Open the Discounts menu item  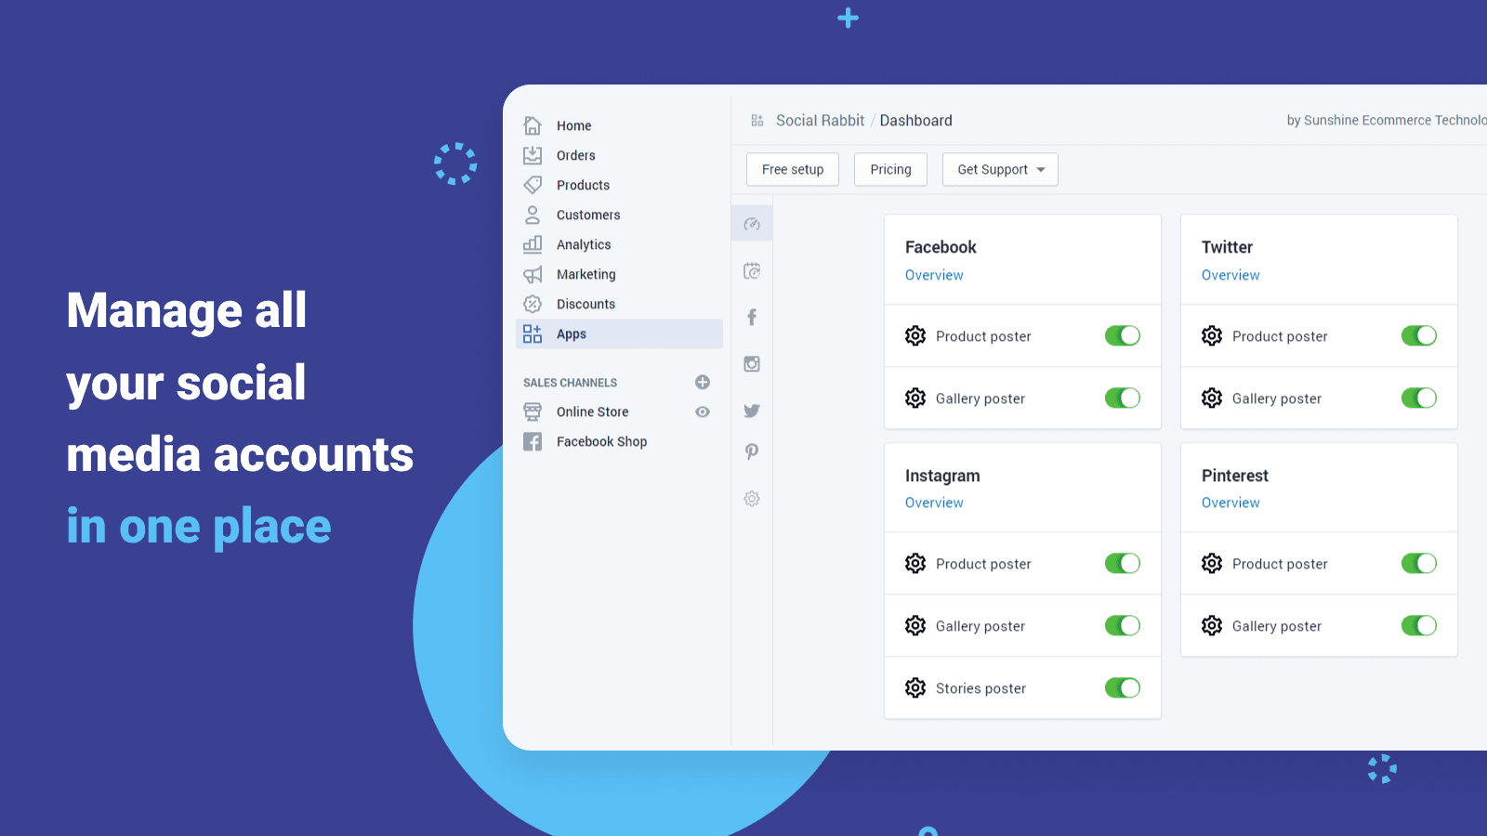(x=586, y=304)
